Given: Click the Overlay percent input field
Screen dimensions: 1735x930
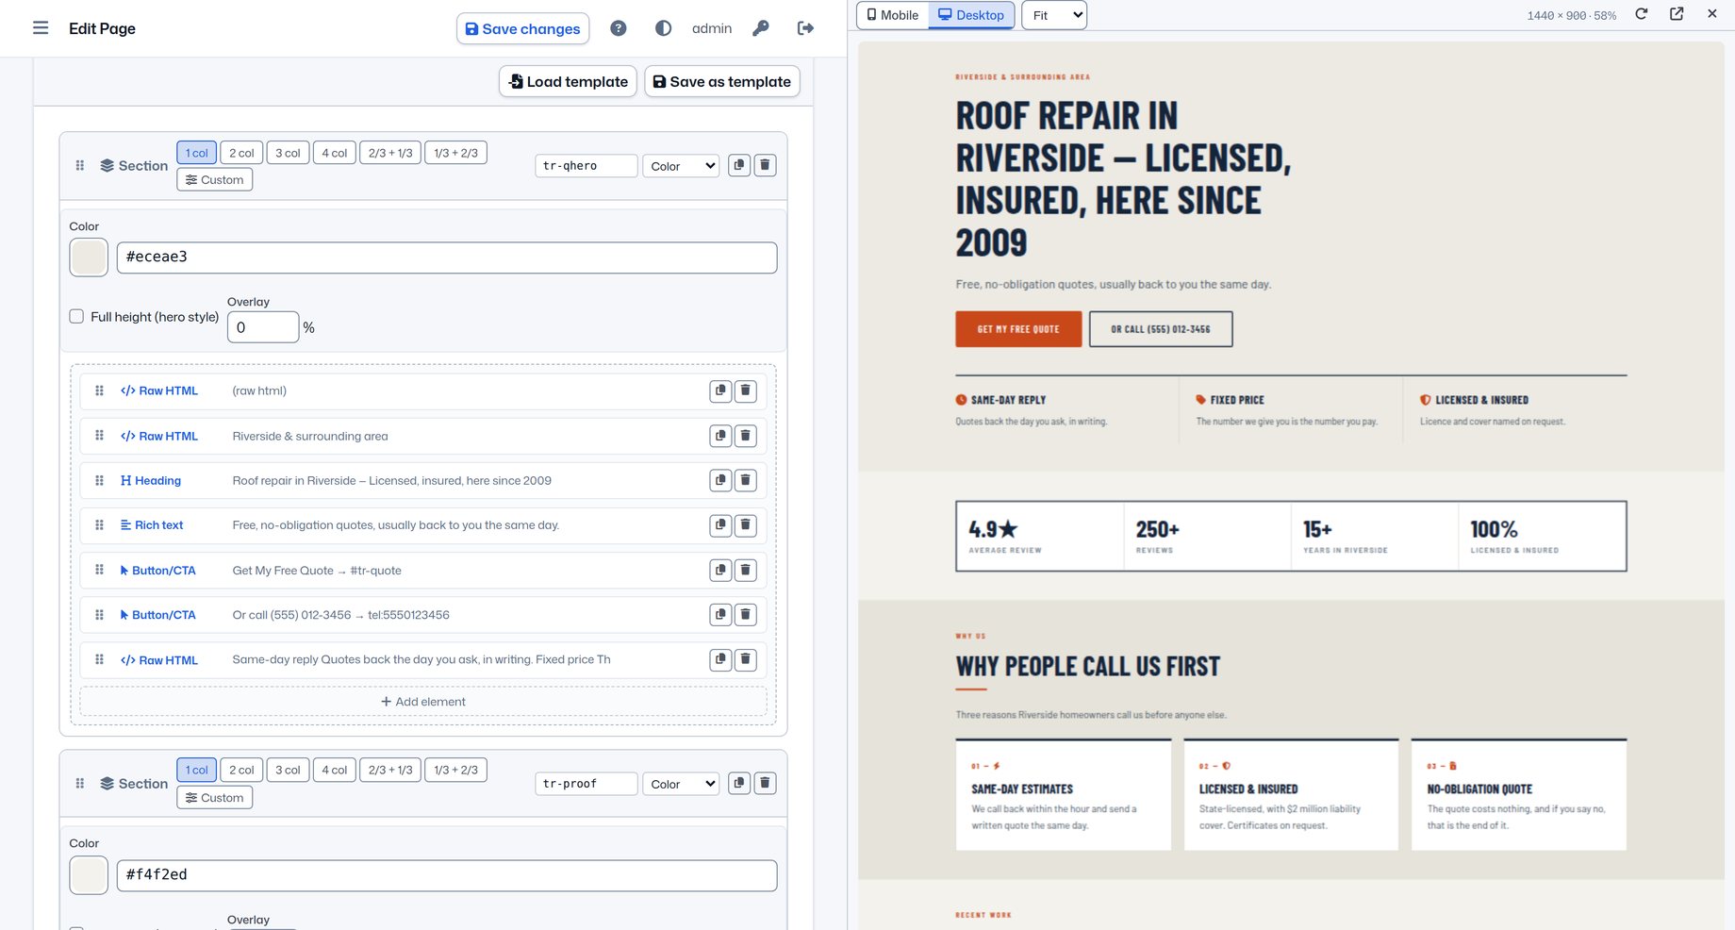Looking at the screenshot, I should tap(263, 327).
